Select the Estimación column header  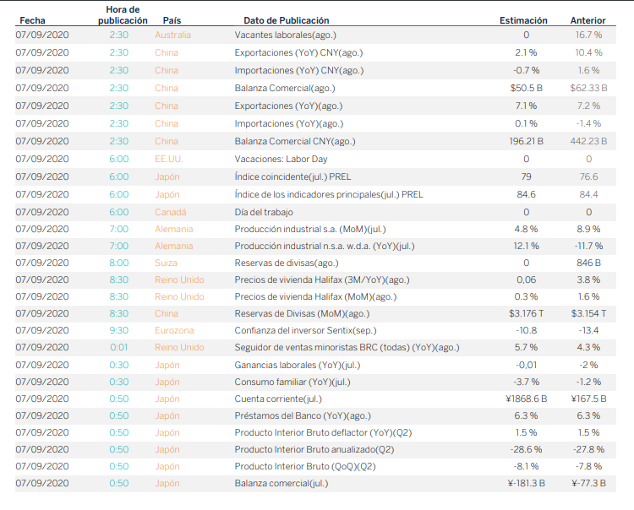[523, 20]
